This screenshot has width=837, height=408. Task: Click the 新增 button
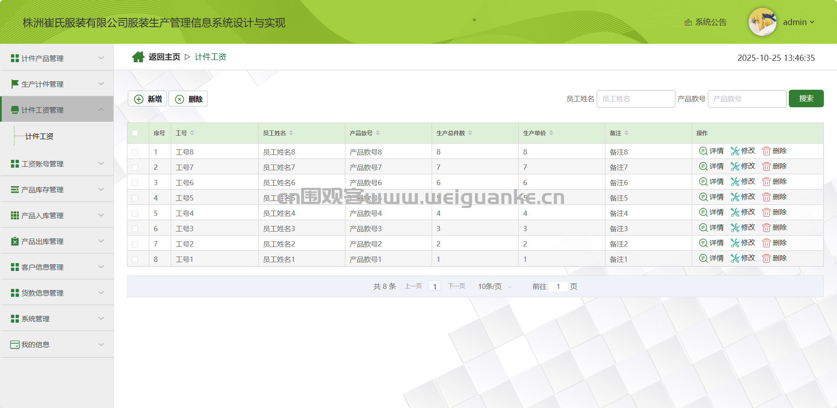[148, 99]
